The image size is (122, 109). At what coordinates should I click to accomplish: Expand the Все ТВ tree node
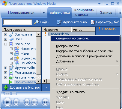click(x=5, y=39)
